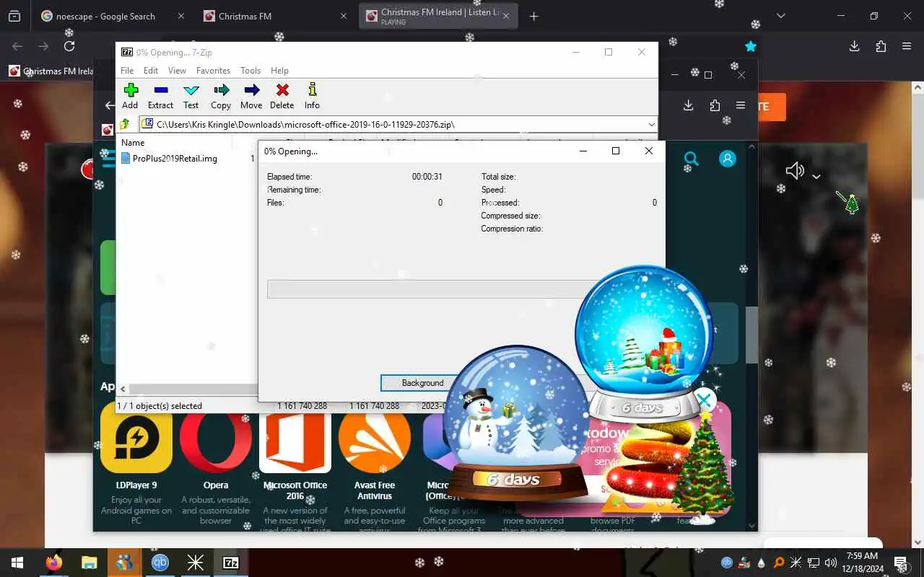
Task: Click the Info toolbar icon in 7-Zip
Action: point(312,96)
